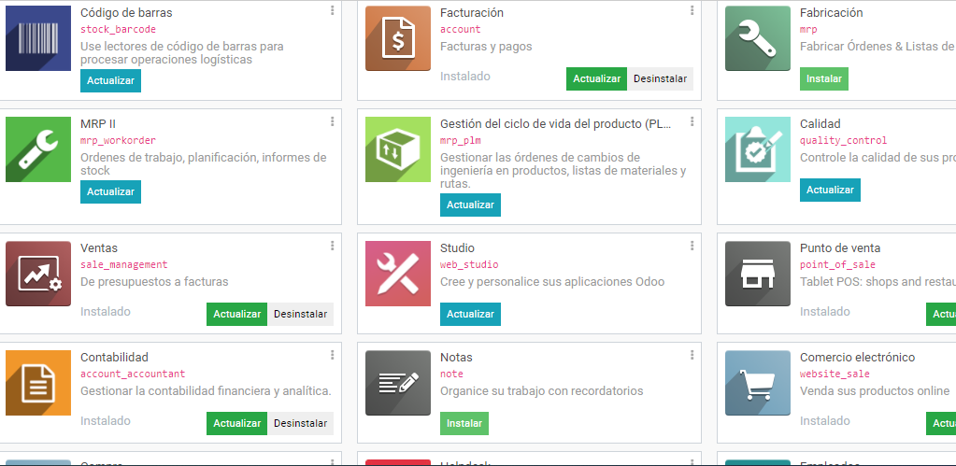Viewport: 956px width, 466px height.
Task: Open options menu for Notas
Action: pos(692,355)
